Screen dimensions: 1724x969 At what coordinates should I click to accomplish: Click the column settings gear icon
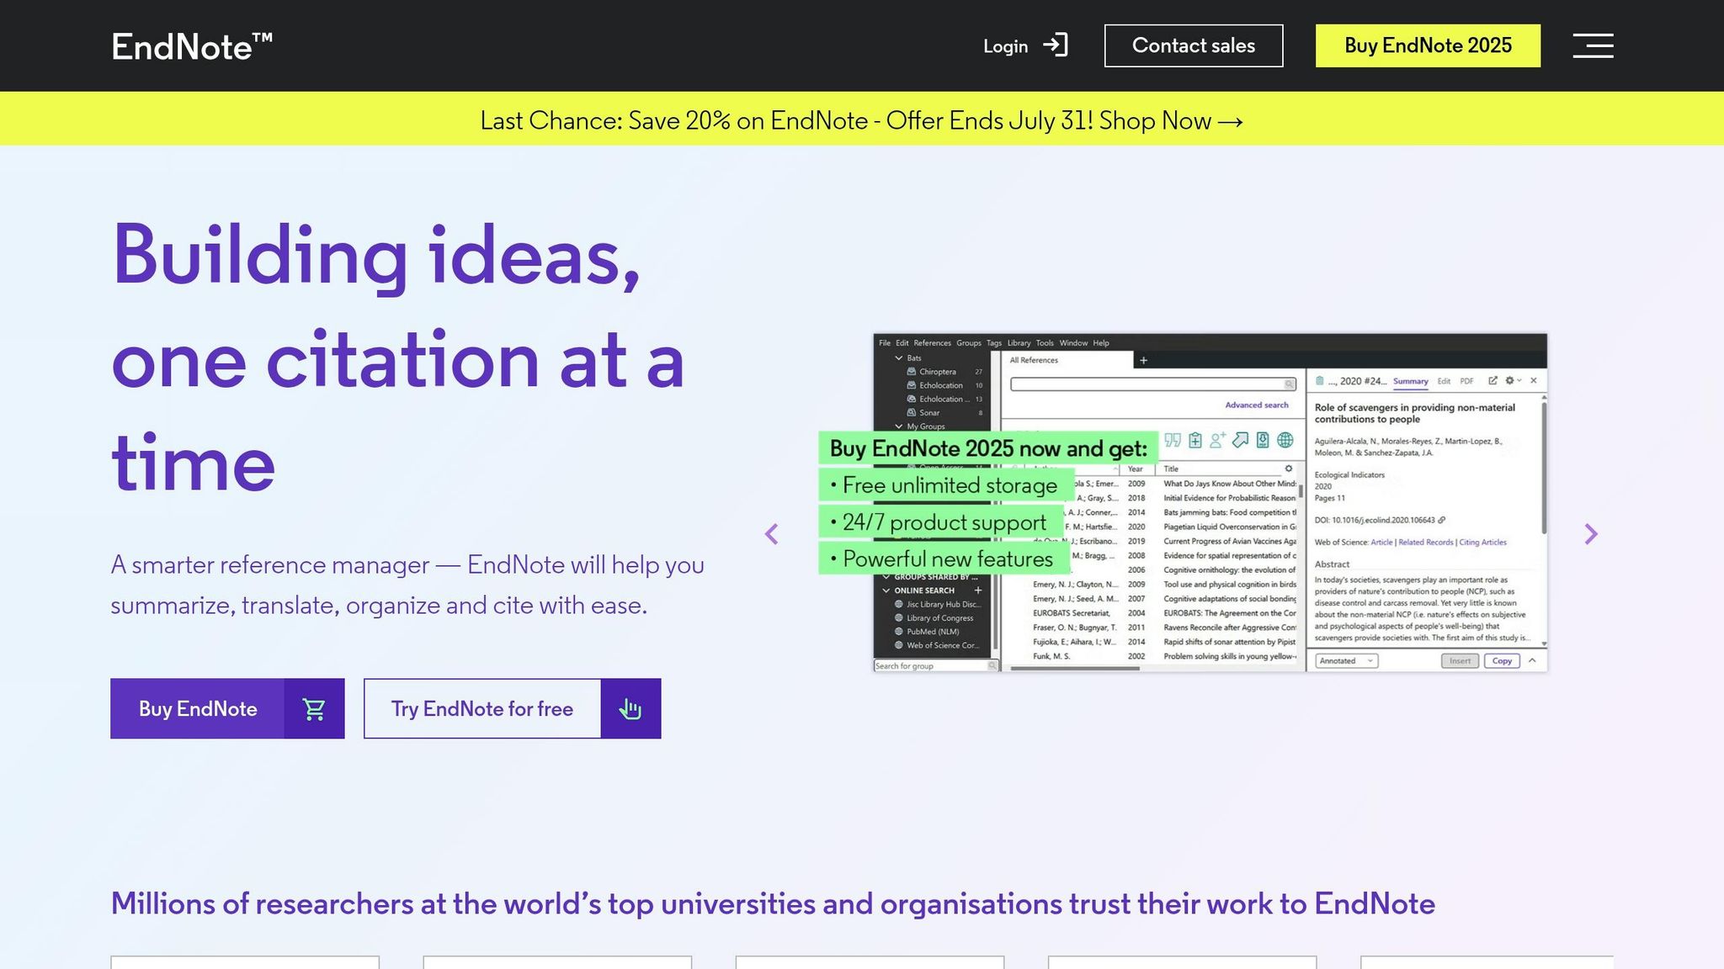click(1288, 469)
